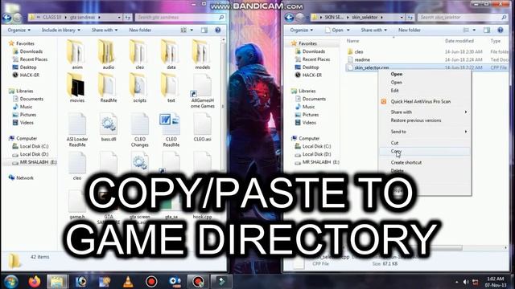Click Date modified column header

pyautogui.click(x=459, y=41)
